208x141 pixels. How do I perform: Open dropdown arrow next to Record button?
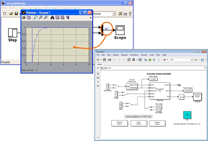coord(167,60)
